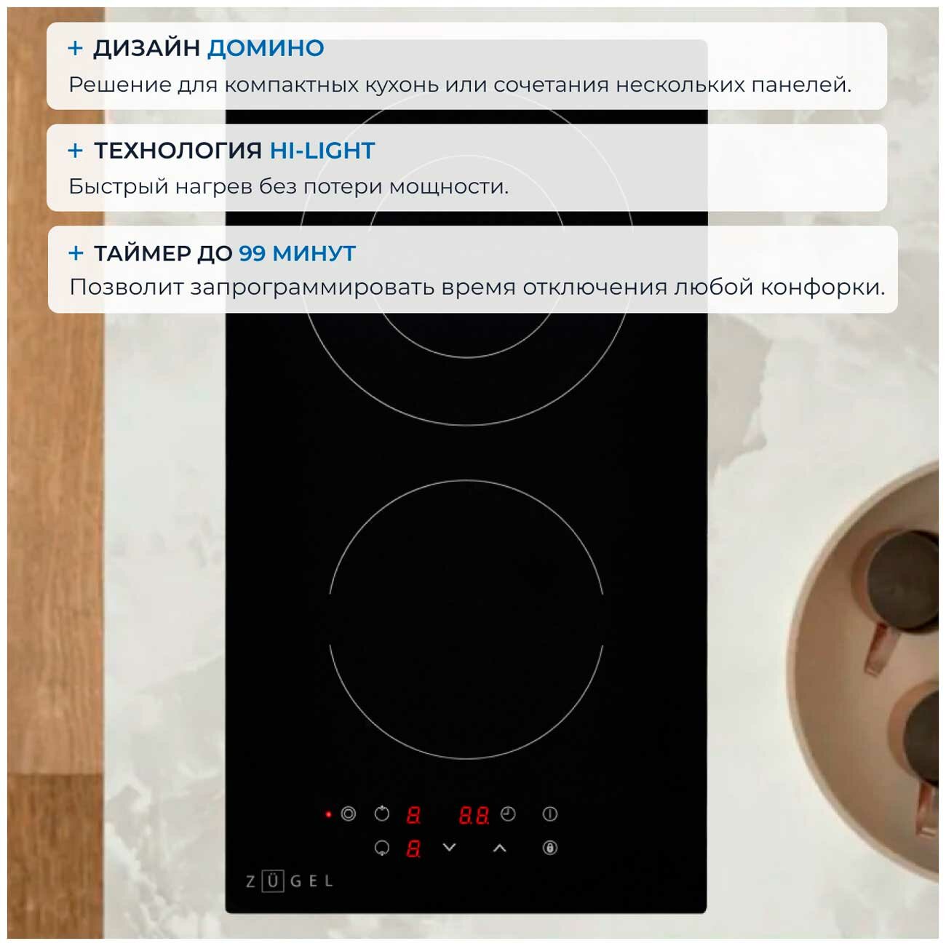Click the blue ДОМИНО text
The image size is (946, 946).
tap(266, 48)
